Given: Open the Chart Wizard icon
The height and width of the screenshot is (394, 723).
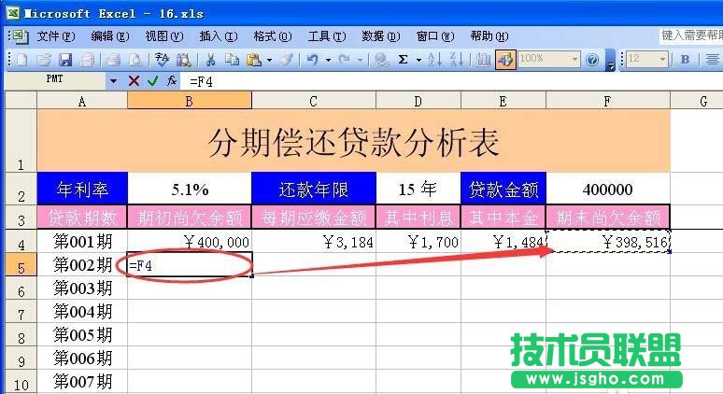Looking at the screenshot, I should click(x=483, y=60).
